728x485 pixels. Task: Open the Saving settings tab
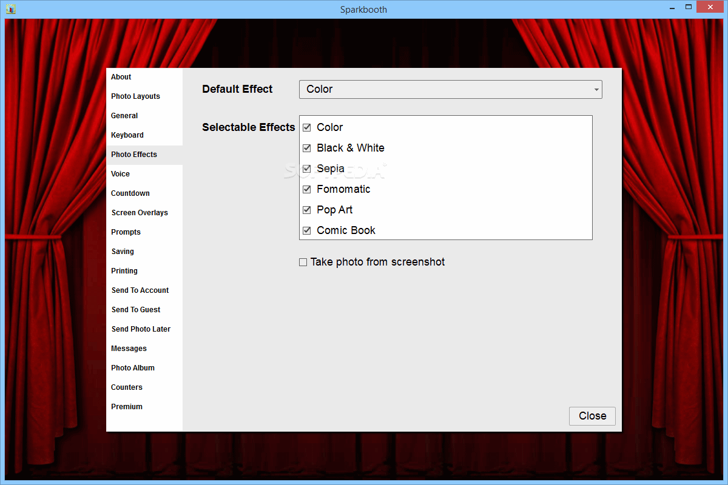[144, 252]
